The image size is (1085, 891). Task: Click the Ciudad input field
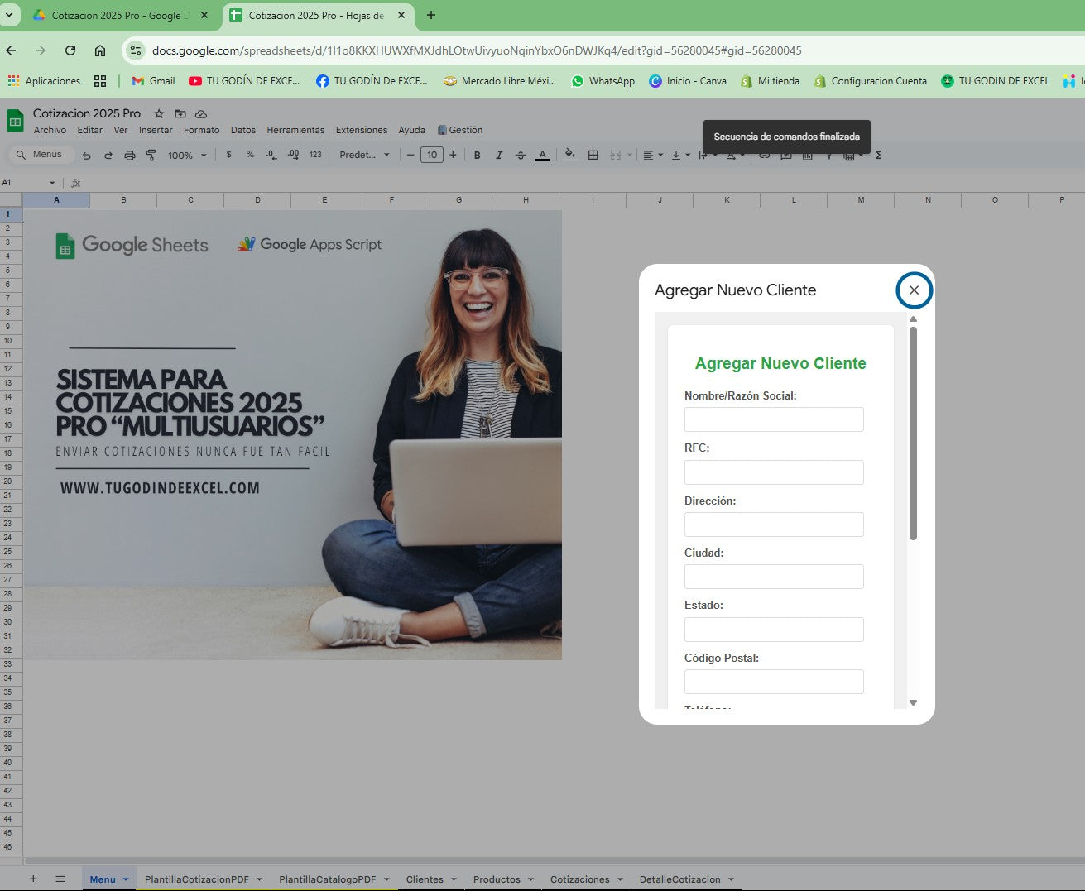pos(774,577)
